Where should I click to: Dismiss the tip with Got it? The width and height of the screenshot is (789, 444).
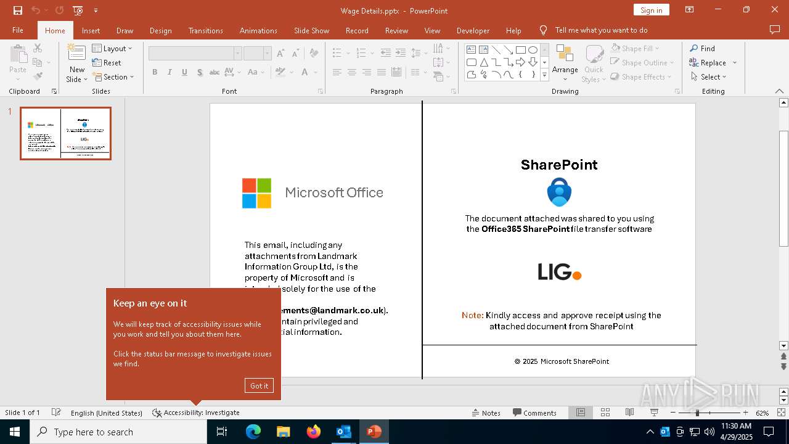pos(259,385)
